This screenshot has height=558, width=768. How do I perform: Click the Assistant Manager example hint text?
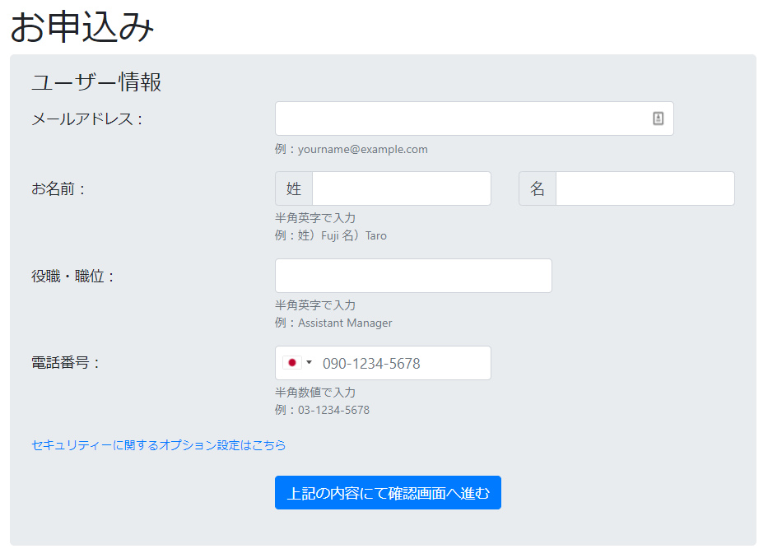345,323
